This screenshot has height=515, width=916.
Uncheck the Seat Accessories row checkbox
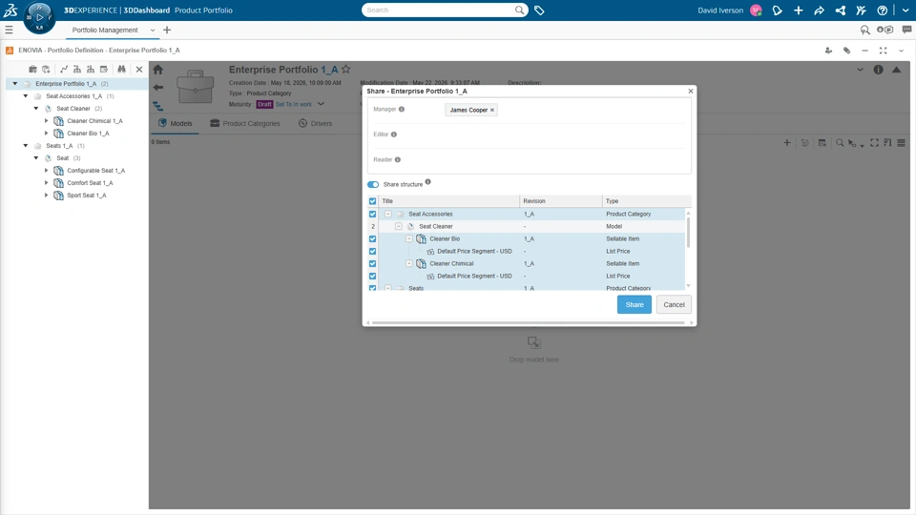373,214
